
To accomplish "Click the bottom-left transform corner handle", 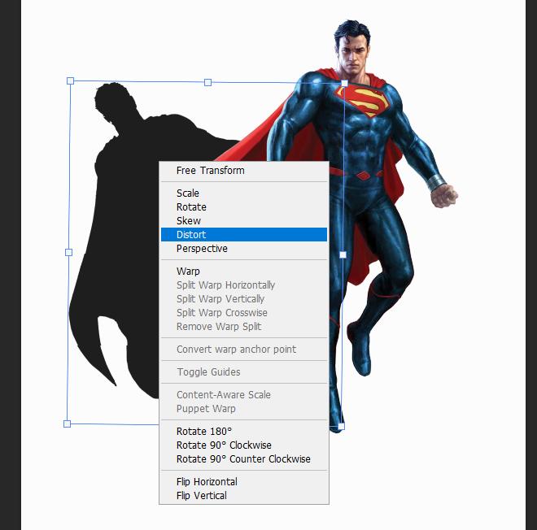I will [x=67, y=424].
